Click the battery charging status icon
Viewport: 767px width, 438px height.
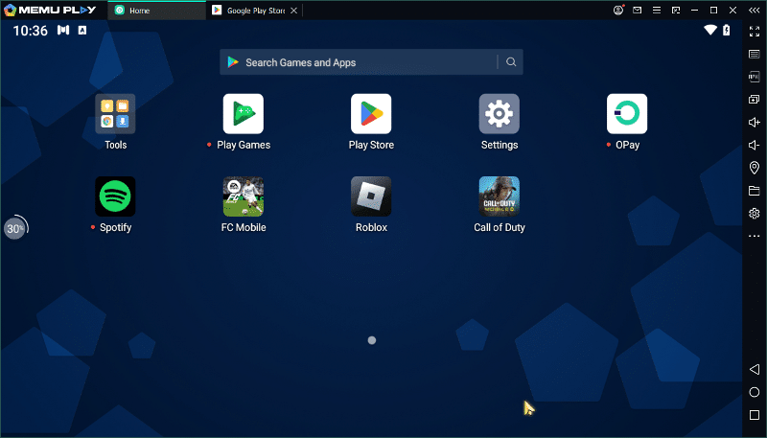pyautogui.click(x=727, y=30)
